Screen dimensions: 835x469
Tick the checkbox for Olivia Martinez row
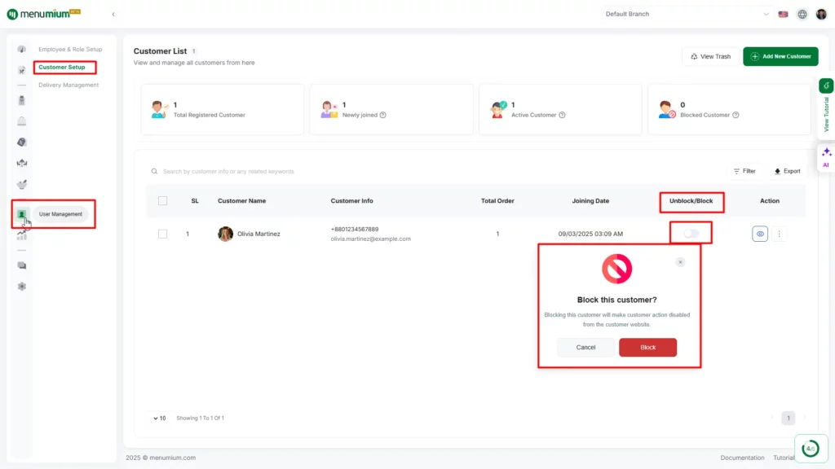pos(162,234)
